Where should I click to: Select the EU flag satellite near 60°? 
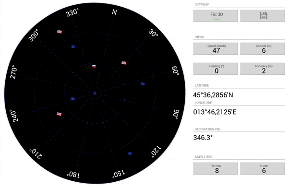tap(143, 84)
